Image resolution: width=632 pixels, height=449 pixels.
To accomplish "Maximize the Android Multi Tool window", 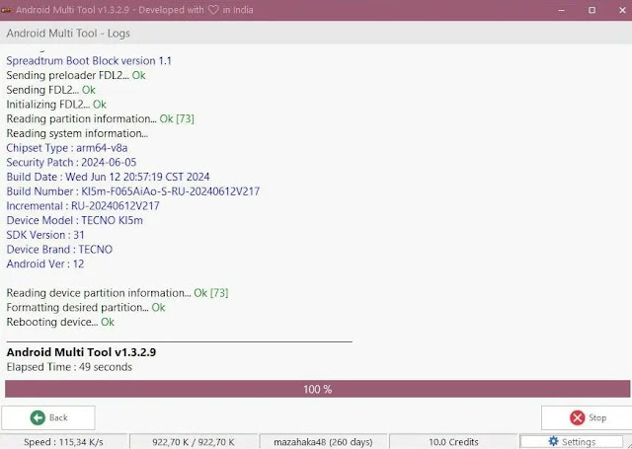I will pos(592,10).
